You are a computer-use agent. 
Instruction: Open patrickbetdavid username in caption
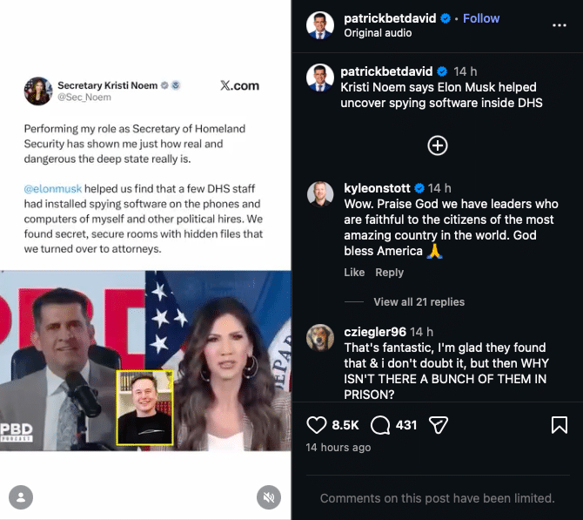click(x=387, y=71)
